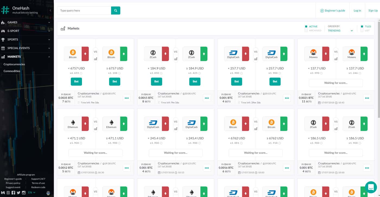Open the EN language selector
The image size is (380, 197).
pyautogui.click(x=32, y=193)
